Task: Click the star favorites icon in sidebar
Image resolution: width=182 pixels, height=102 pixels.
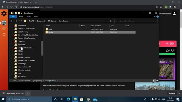Action: pos(4,34)
